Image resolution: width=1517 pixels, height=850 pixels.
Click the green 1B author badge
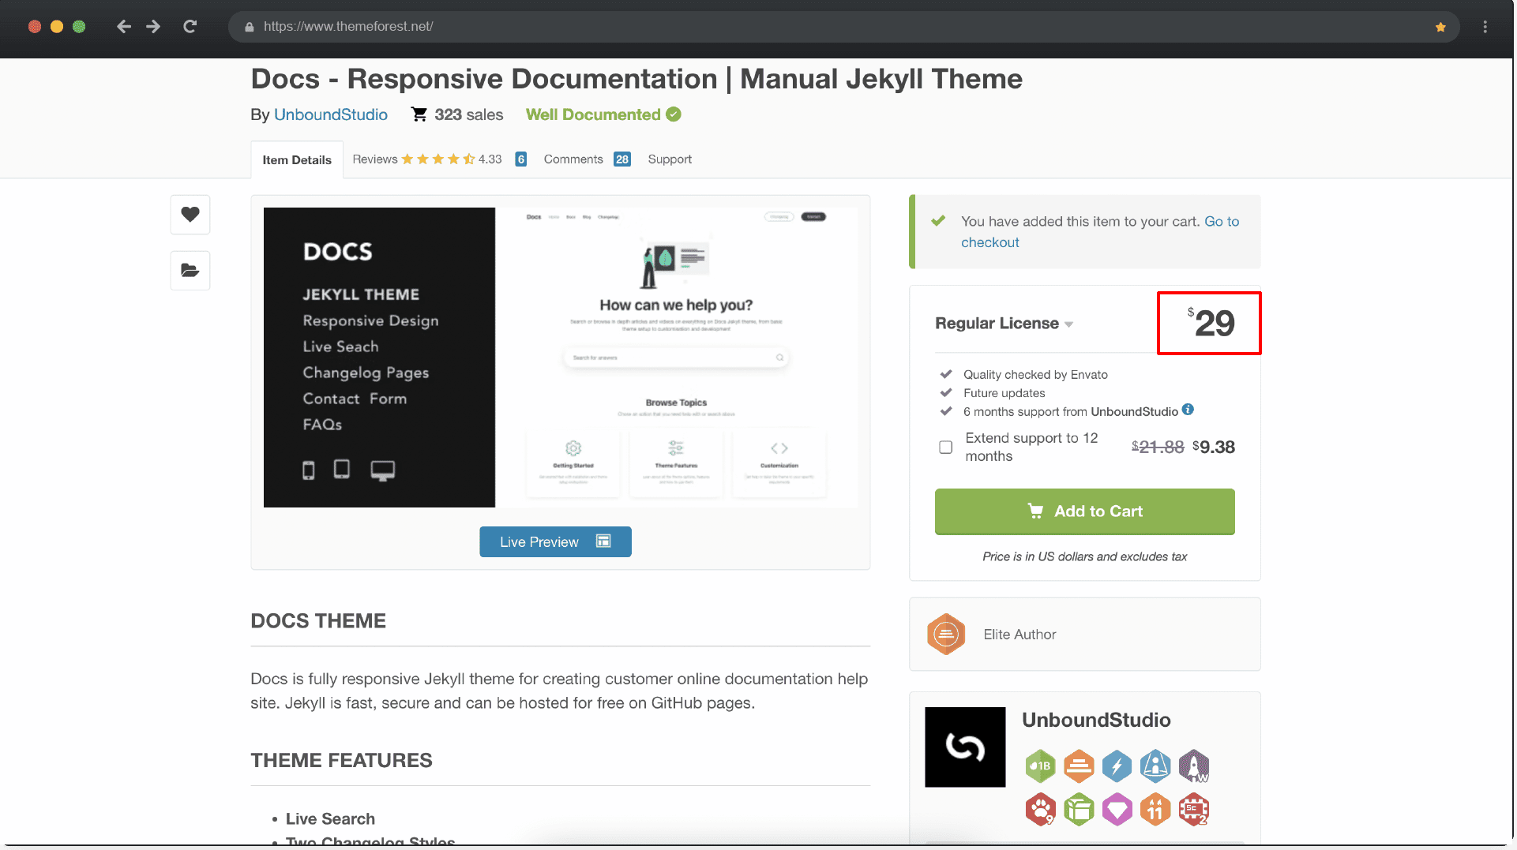point(1040,766)
